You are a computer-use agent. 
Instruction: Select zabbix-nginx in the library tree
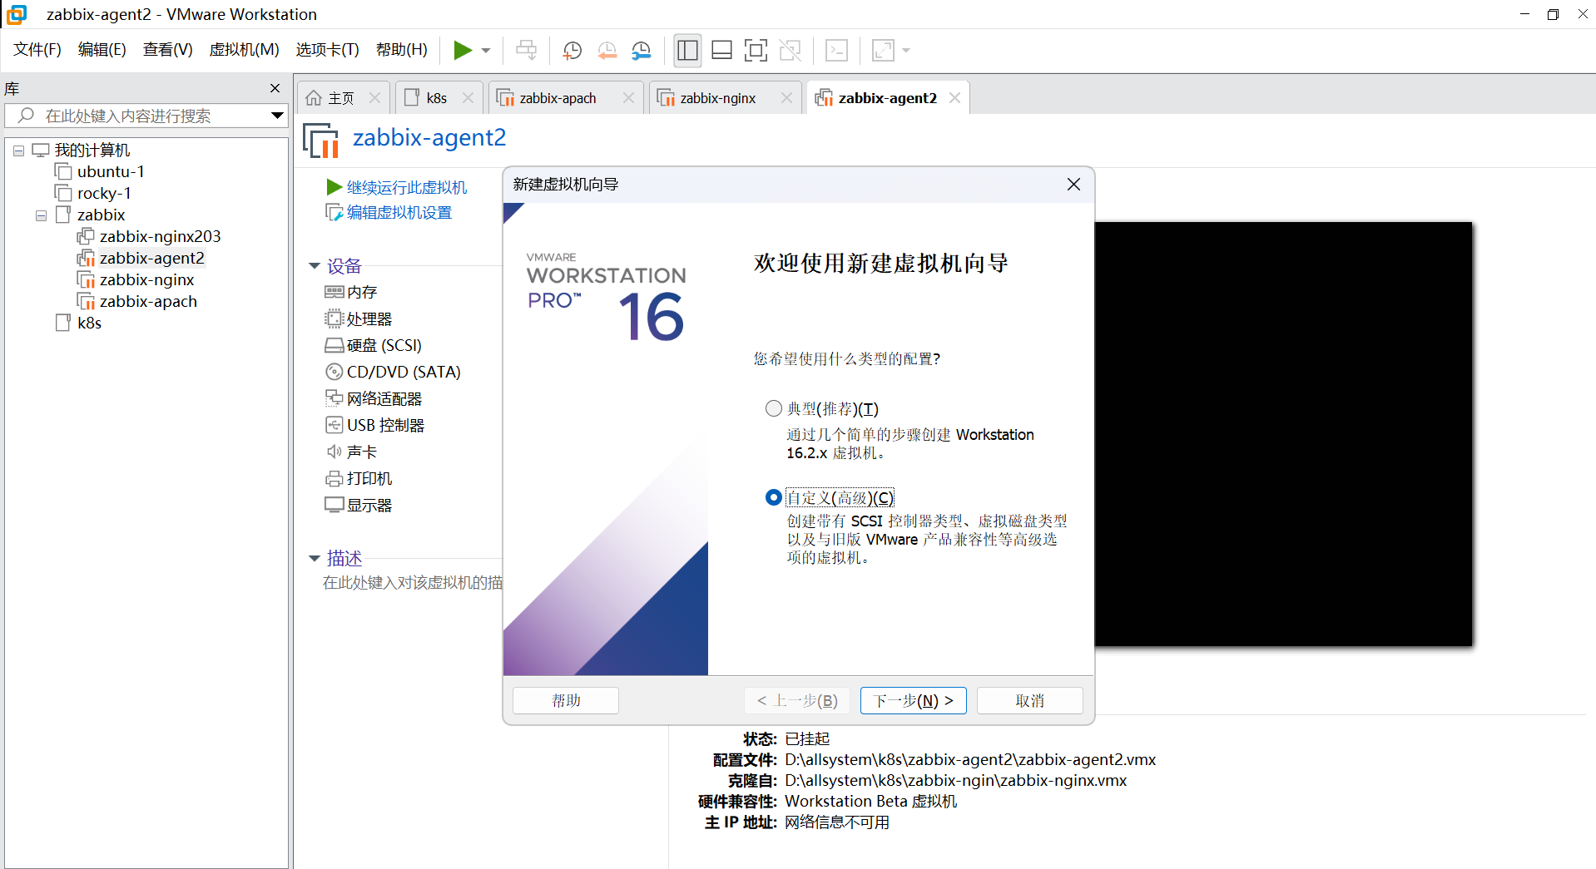click(136, 280)
